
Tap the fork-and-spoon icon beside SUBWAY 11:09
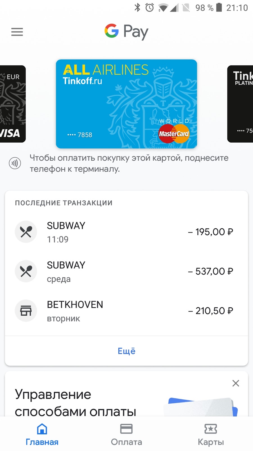coord(26,232)
